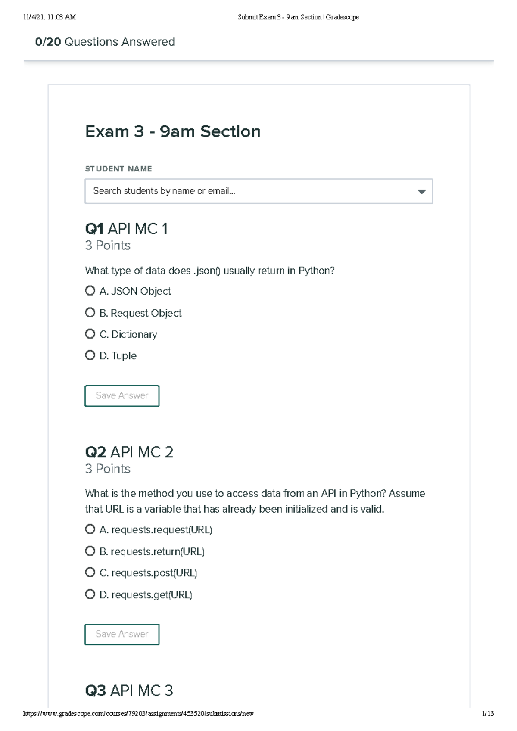The width and height of the screenshot is (517, 731).
Task: Select answer A. requests.request(URL) for Q2
Action: pyautogui.click(x=90, y=530)
